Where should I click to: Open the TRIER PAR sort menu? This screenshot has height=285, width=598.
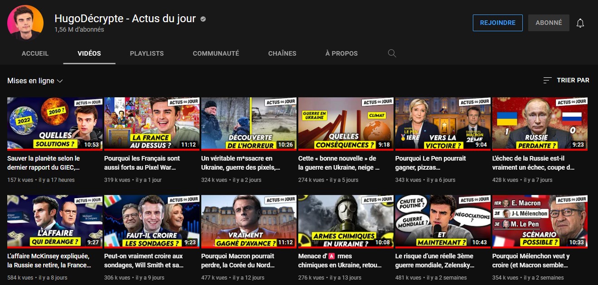566,80
